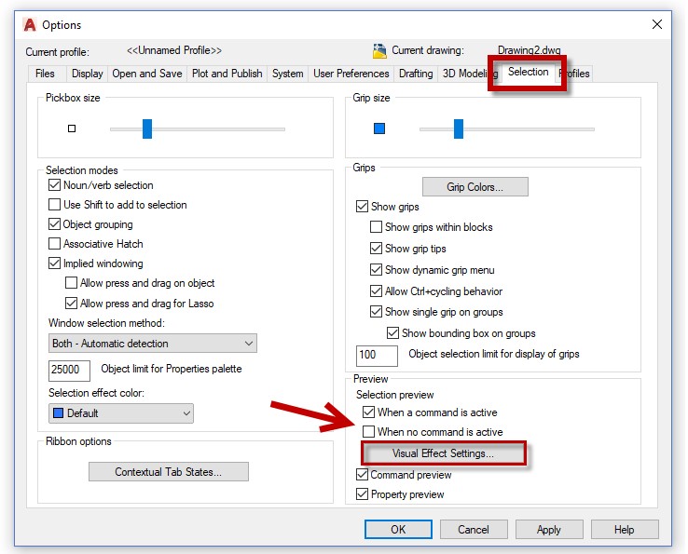Click the Pickbox size slider handle
Image resolution: width=688 pixels, height=554 pixels.
[147, 128]
